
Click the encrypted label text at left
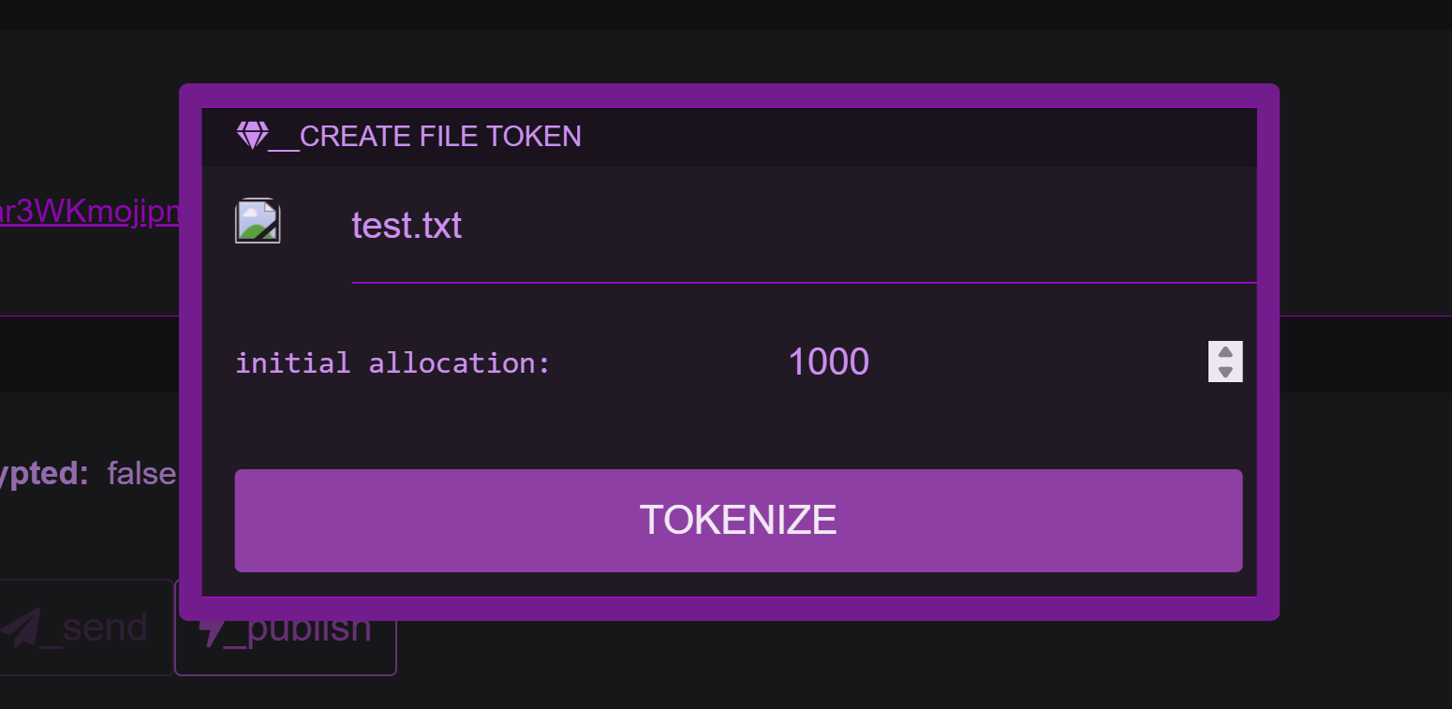tap(44, 474)
